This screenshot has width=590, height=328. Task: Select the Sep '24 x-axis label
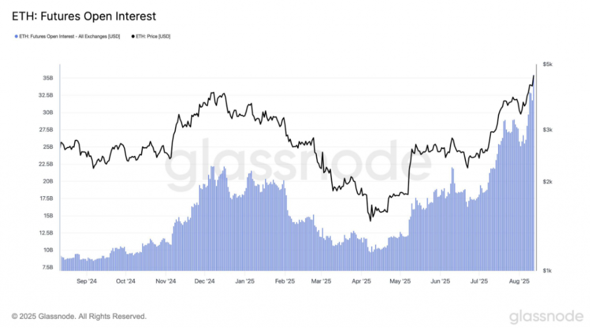[85, 282]
